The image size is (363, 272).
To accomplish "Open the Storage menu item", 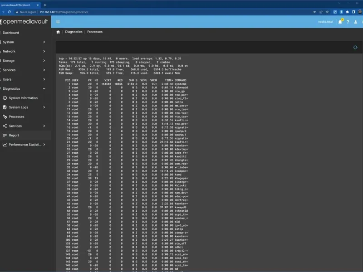I will 25,61.
